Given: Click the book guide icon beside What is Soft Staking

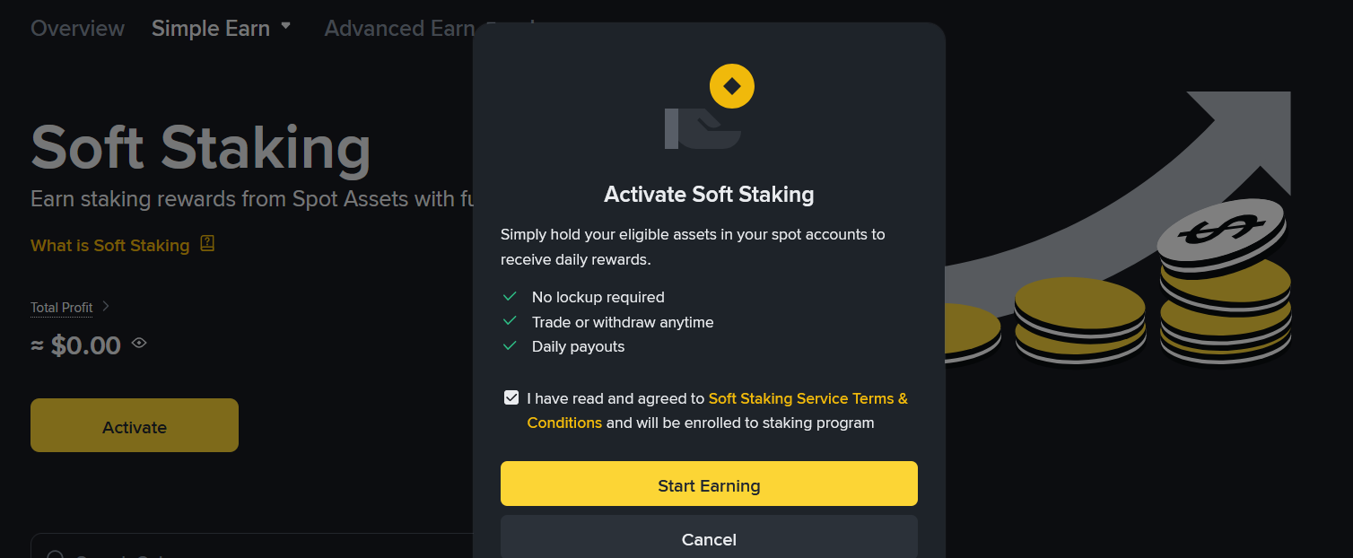Looking at the screenshot, I should [207, 243].
